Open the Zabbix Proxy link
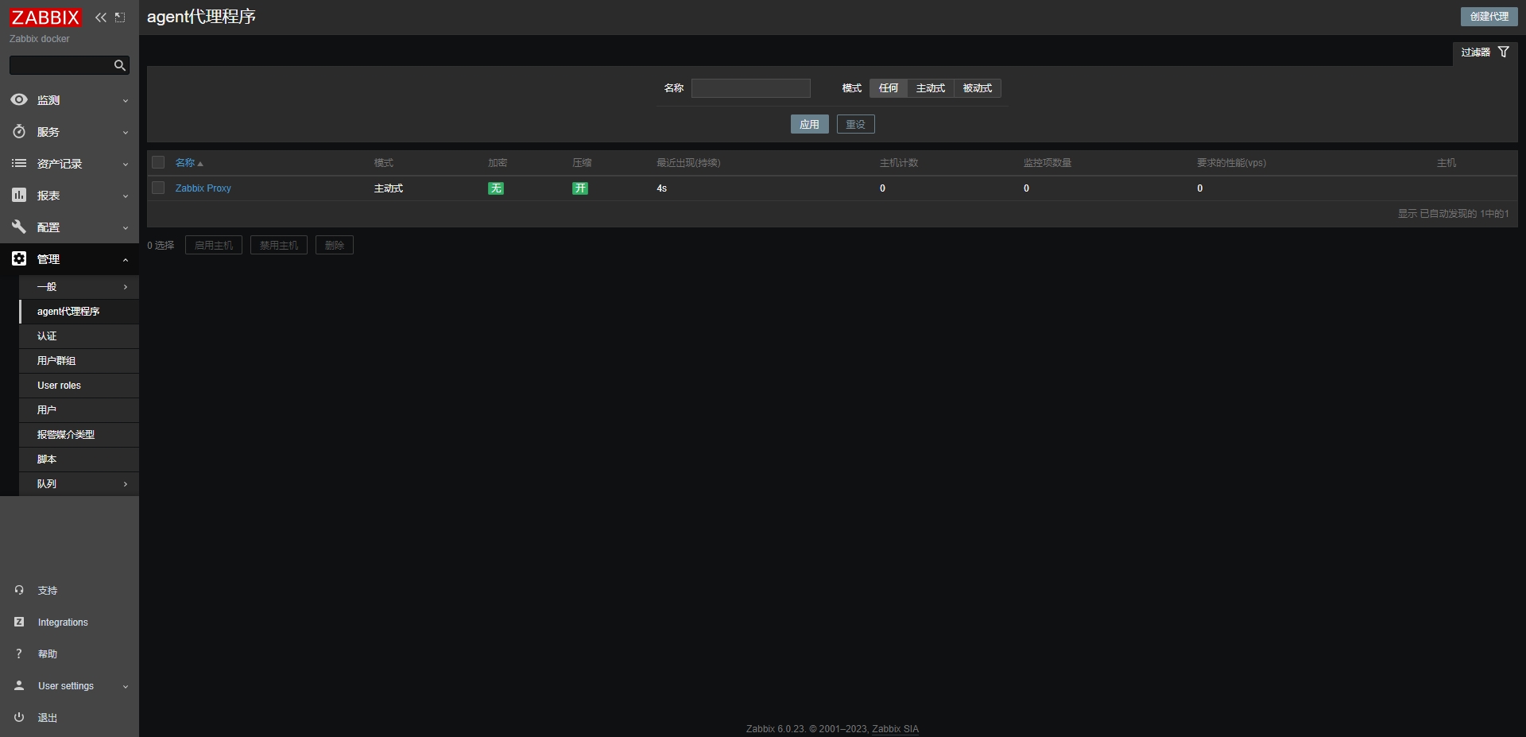This screenshot has width=1526, height=737. pyautogui.click(x=203, y=188)
